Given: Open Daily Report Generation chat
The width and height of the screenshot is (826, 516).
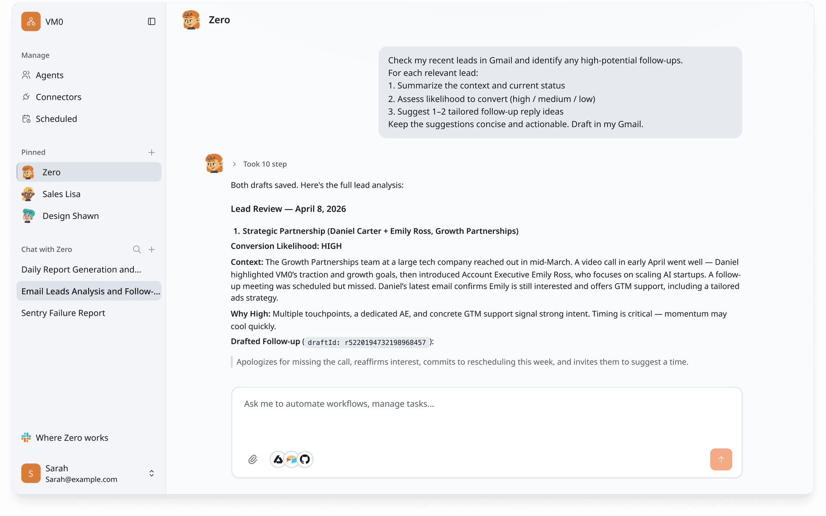Looking at the screenshot, I should [81, 270].
